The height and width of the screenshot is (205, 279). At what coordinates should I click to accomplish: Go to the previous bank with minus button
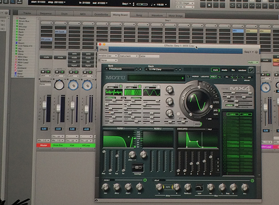pos(136,69)
